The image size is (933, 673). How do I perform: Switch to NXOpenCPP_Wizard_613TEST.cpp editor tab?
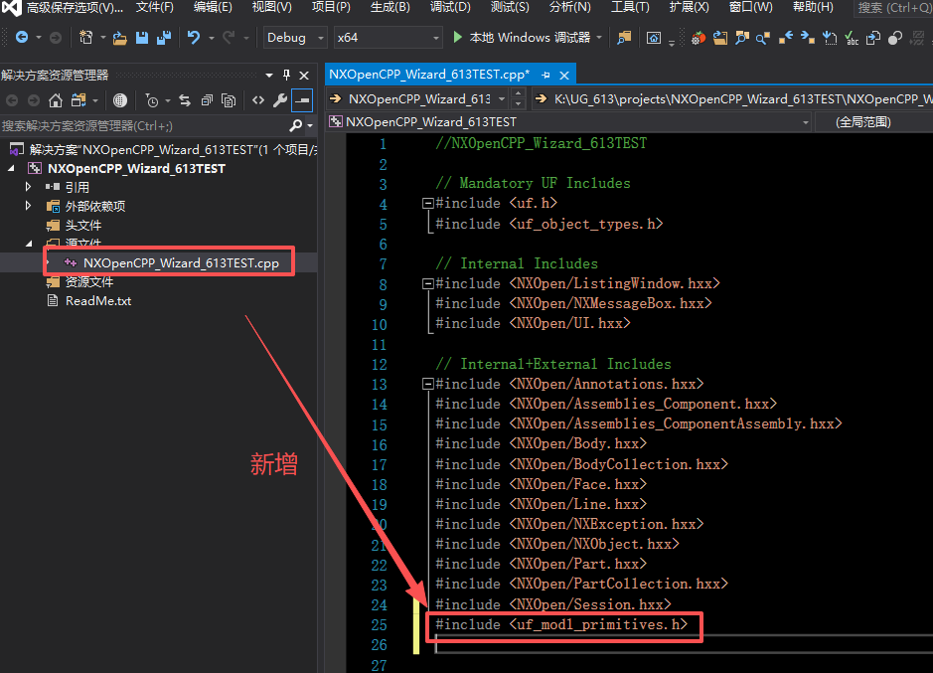coord(429,75)
